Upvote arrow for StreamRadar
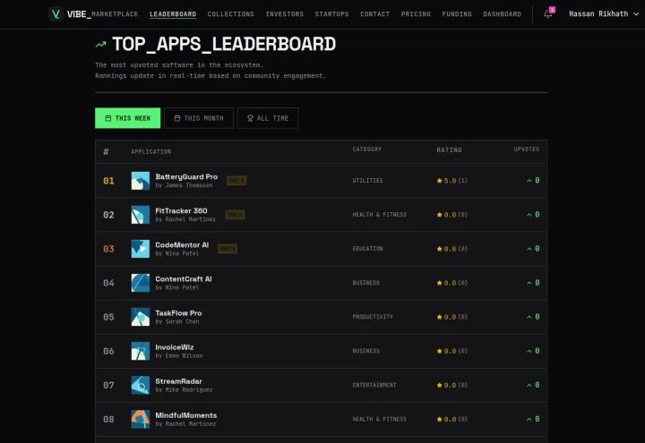Screen dimensions: 645x443 coord(529,385)
